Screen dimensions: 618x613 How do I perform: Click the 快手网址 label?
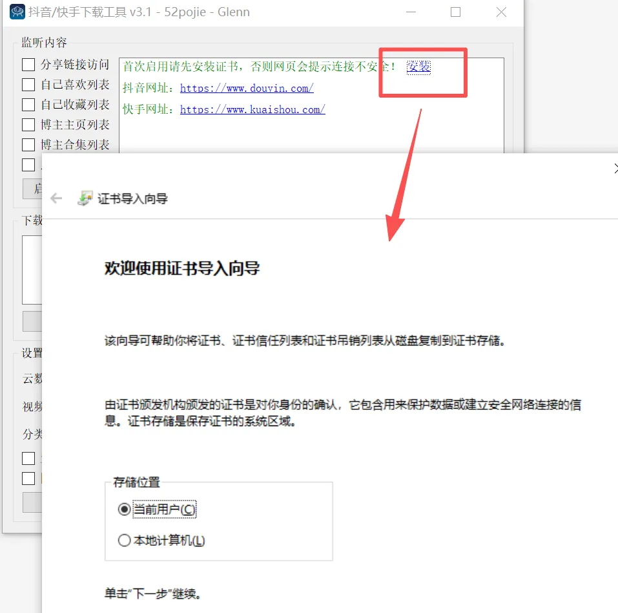pyautogui.click(x=148, y=109)
